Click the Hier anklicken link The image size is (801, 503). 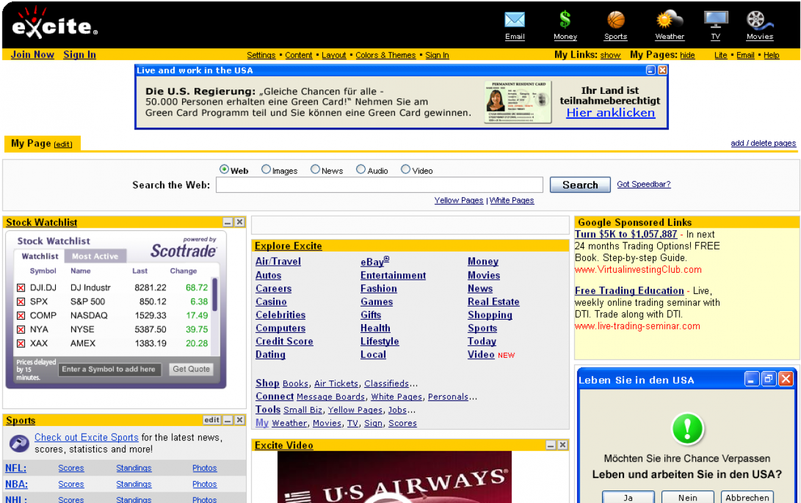(610, 113)
